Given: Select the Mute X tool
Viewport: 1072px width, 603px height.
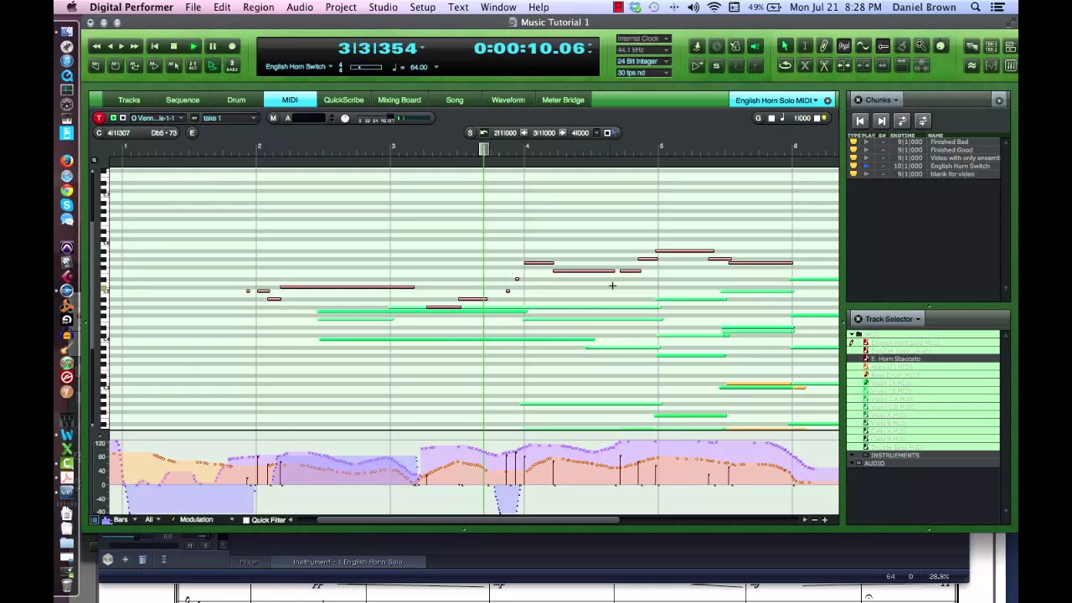Looking at the screenshot, I should [x=804, y=66].
